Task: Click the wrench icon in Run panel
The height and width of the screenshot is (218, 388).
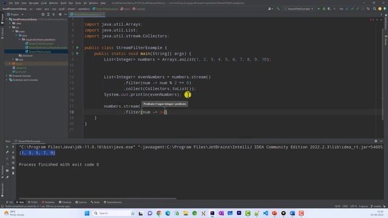Action: (7, 152)
